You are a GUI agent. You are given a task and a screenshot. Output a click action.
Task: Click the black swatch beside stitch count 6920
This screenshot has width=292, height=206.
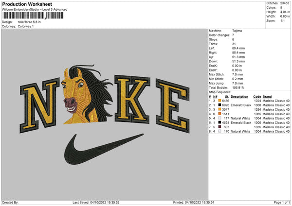pos(219,105)
